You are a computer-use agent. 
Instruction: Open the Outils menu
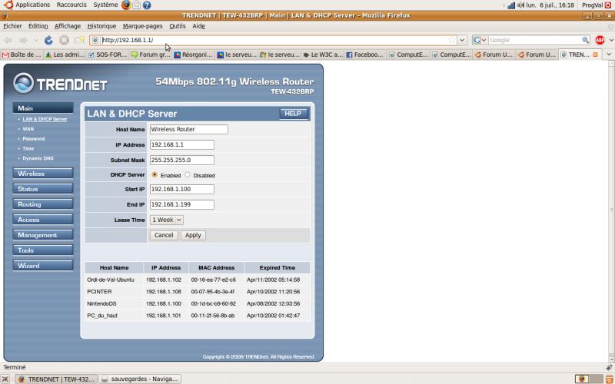[178, 26]
